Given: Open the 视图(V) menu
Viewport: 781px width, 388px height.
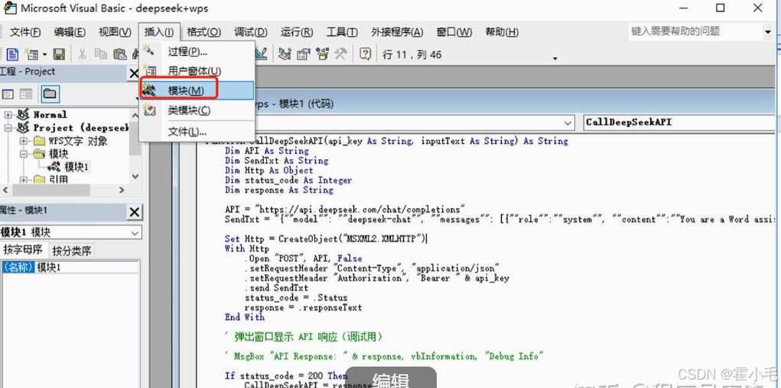Looking at the screenshot, I should (115, 32).
